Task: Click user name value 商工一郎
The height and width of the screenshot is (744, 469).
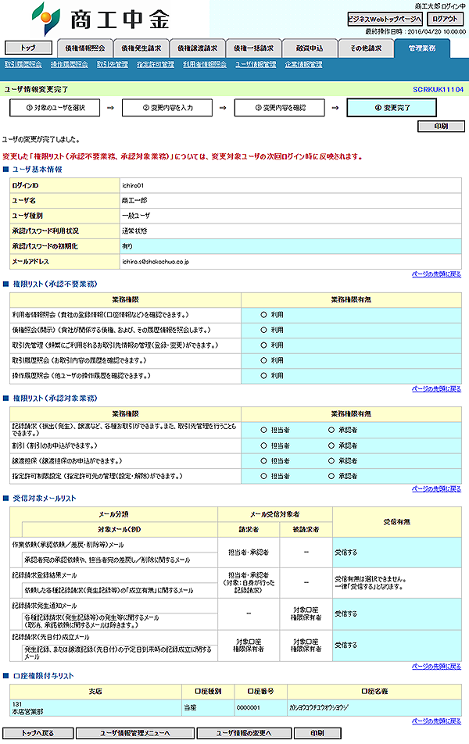Action: point(134,201)
